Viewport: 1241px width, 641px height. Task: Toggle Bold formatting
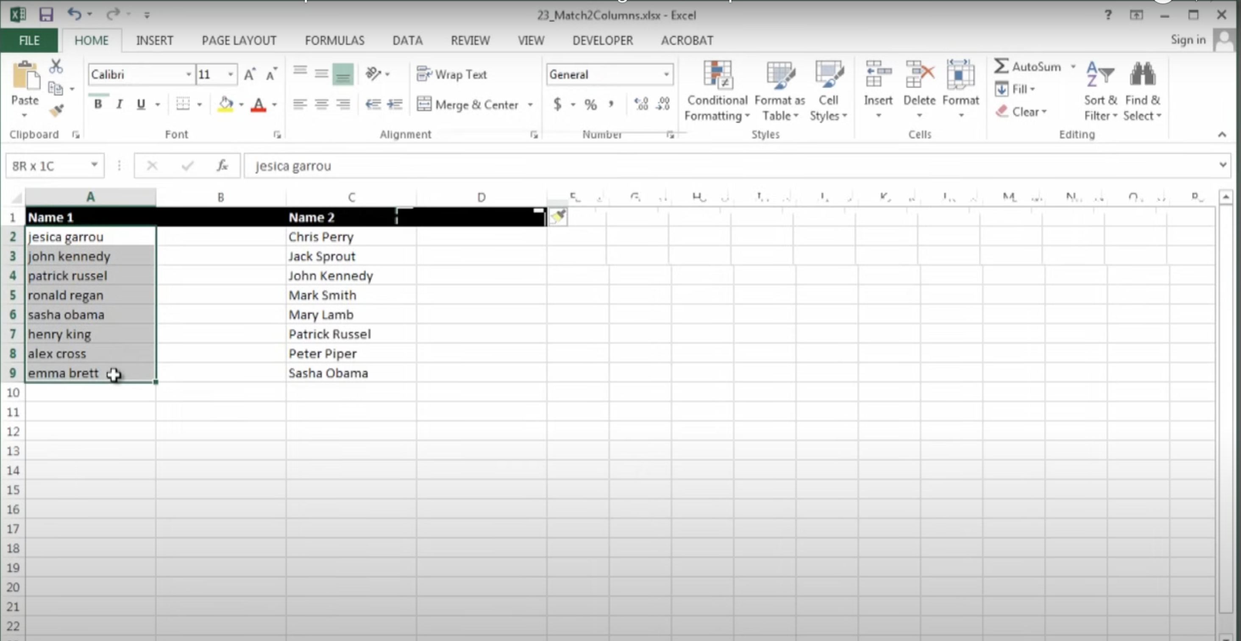tap(98, 104)
